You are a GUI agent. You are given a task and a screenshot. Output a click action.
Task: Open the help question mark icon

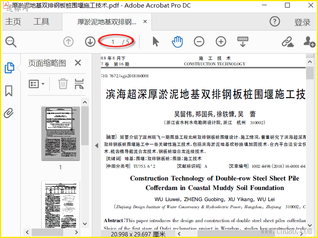pos(275,21)
